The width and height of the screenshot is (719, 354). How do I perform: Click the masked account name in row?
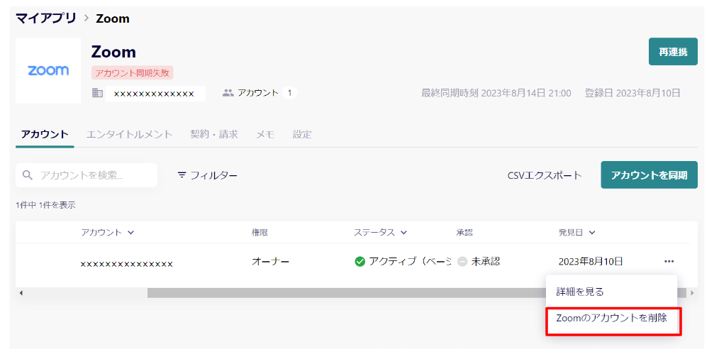tap(126, 264)
